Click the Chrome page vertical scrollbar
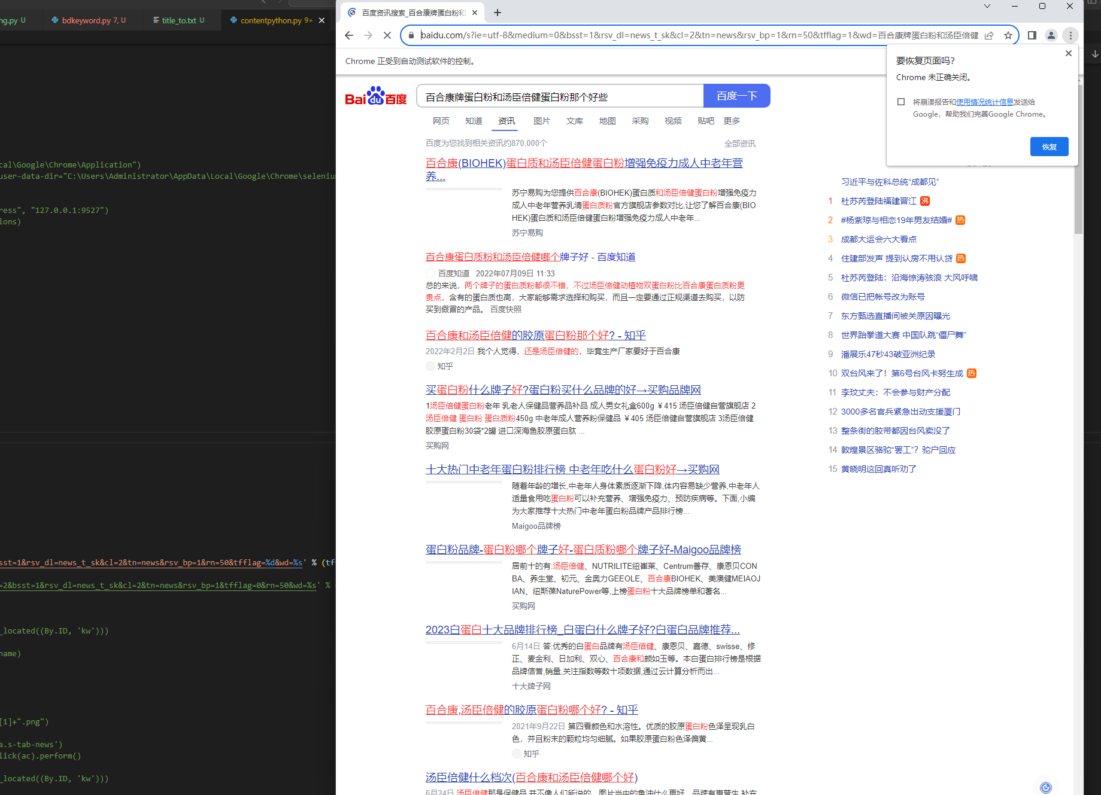Image resolution: width=1101 pixels, height=795 pixels. point(1078,159)
